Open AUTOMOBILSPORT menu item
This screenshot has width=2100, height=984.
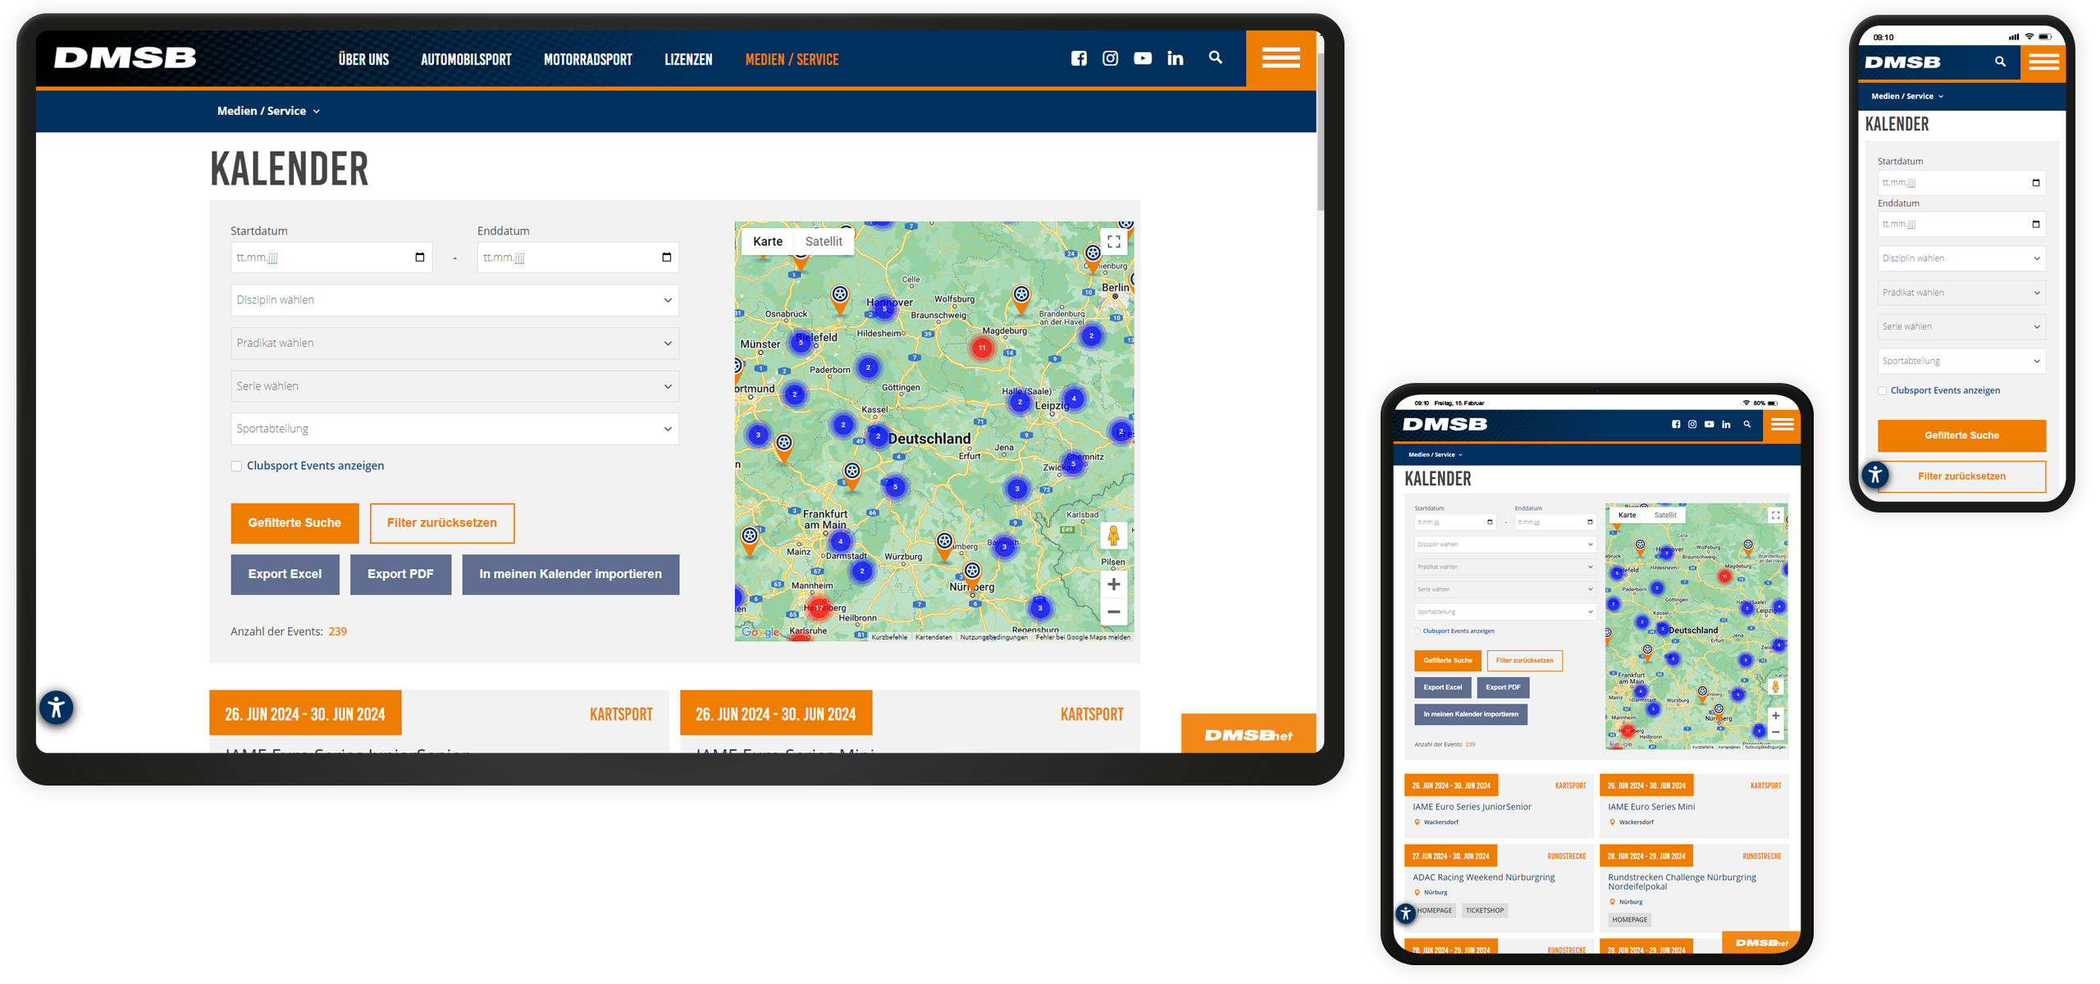click(466, 60)
